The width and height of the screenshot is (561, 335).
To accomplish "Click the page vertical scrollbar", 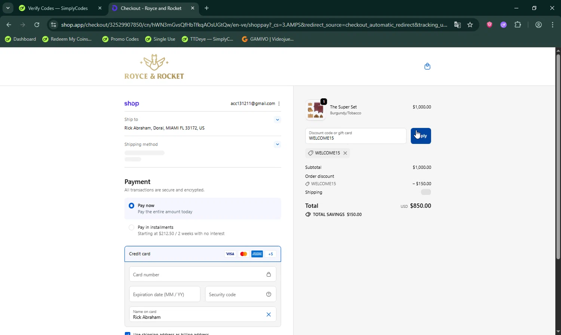I will (558, 157).
